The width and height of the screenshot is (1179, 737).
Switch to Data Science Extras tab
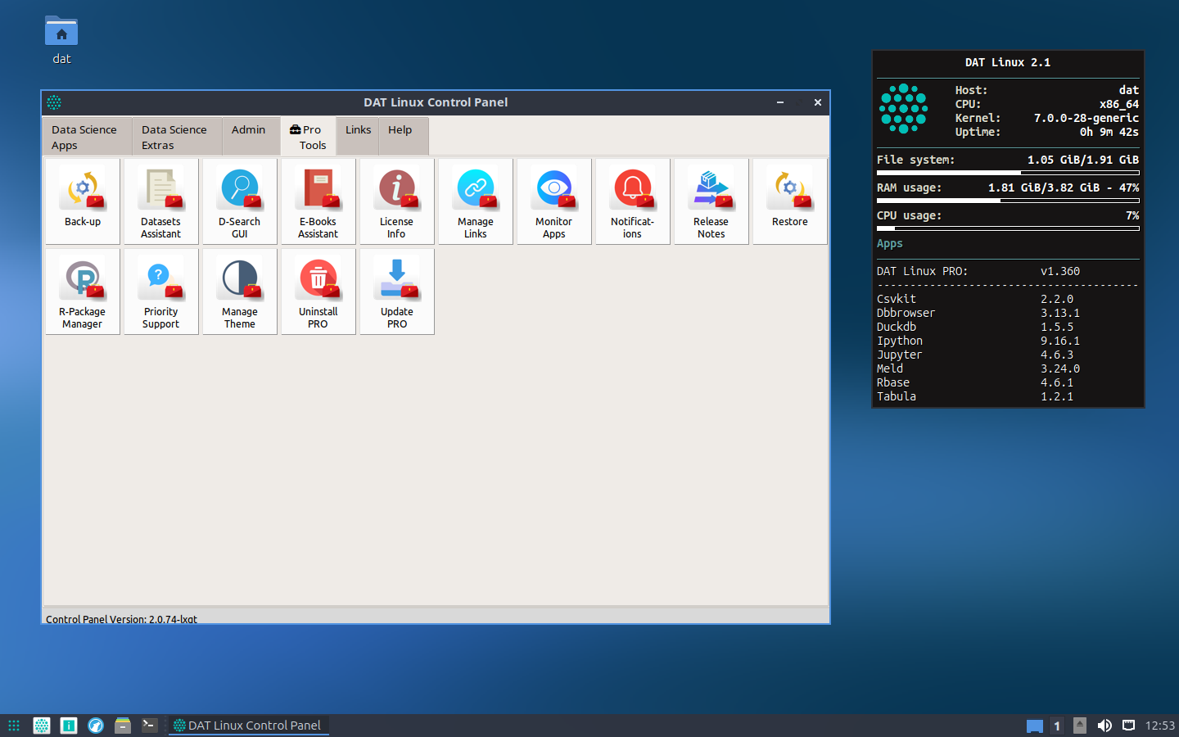pyautogui.click(x=177, y=137)
